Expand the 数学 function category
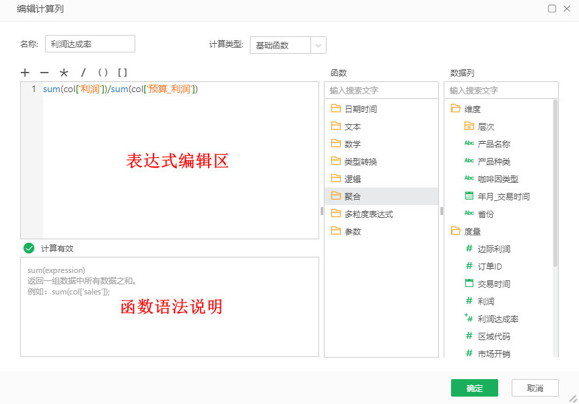 click(x=352, y=144)
